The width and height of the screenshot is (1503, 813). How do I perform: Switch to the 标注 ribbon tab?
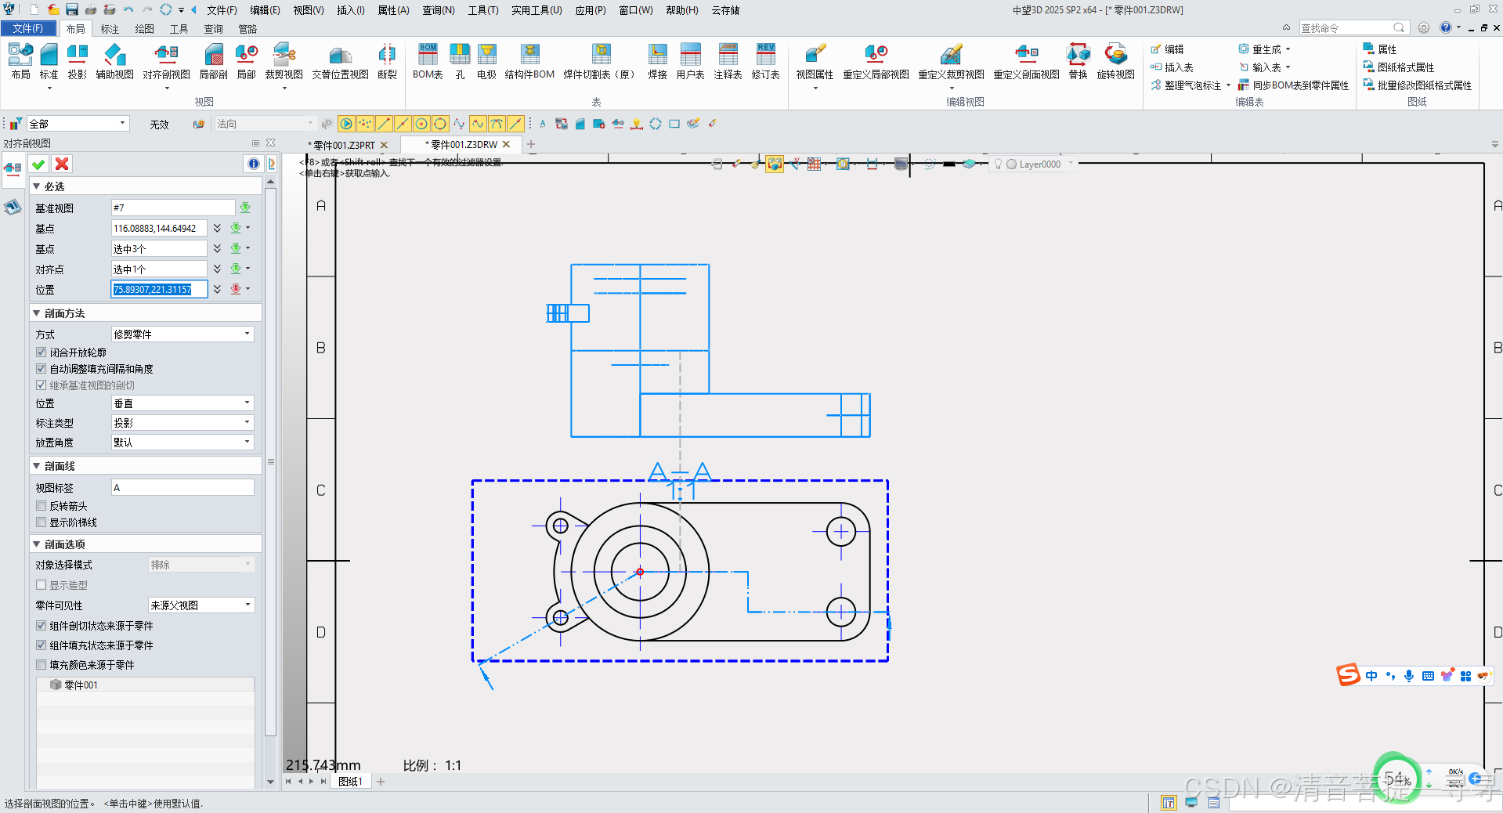[110, 29]
